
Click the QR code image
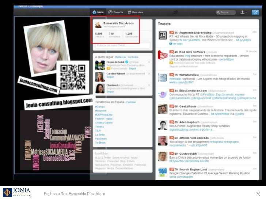tap(73, 77)
